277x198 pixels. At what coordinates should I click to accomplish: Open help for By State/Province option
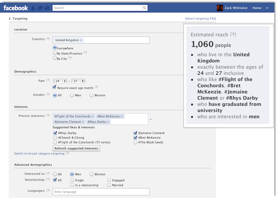click(85, 53)
